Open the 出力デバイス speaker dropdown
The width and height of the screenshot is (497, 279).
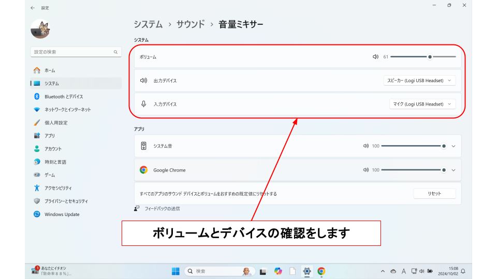[419, 81]
